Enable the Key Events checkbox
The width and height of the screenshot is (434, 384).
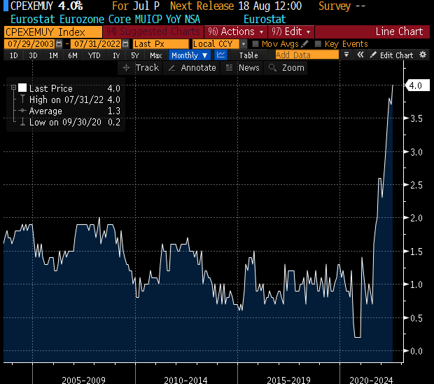point(318,43)
